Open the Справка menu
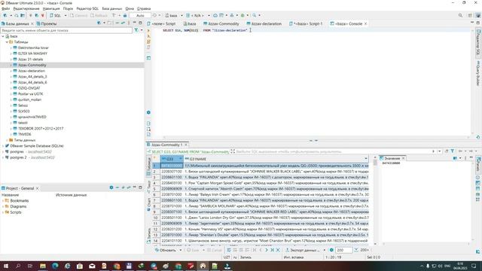 pos(144,8)
